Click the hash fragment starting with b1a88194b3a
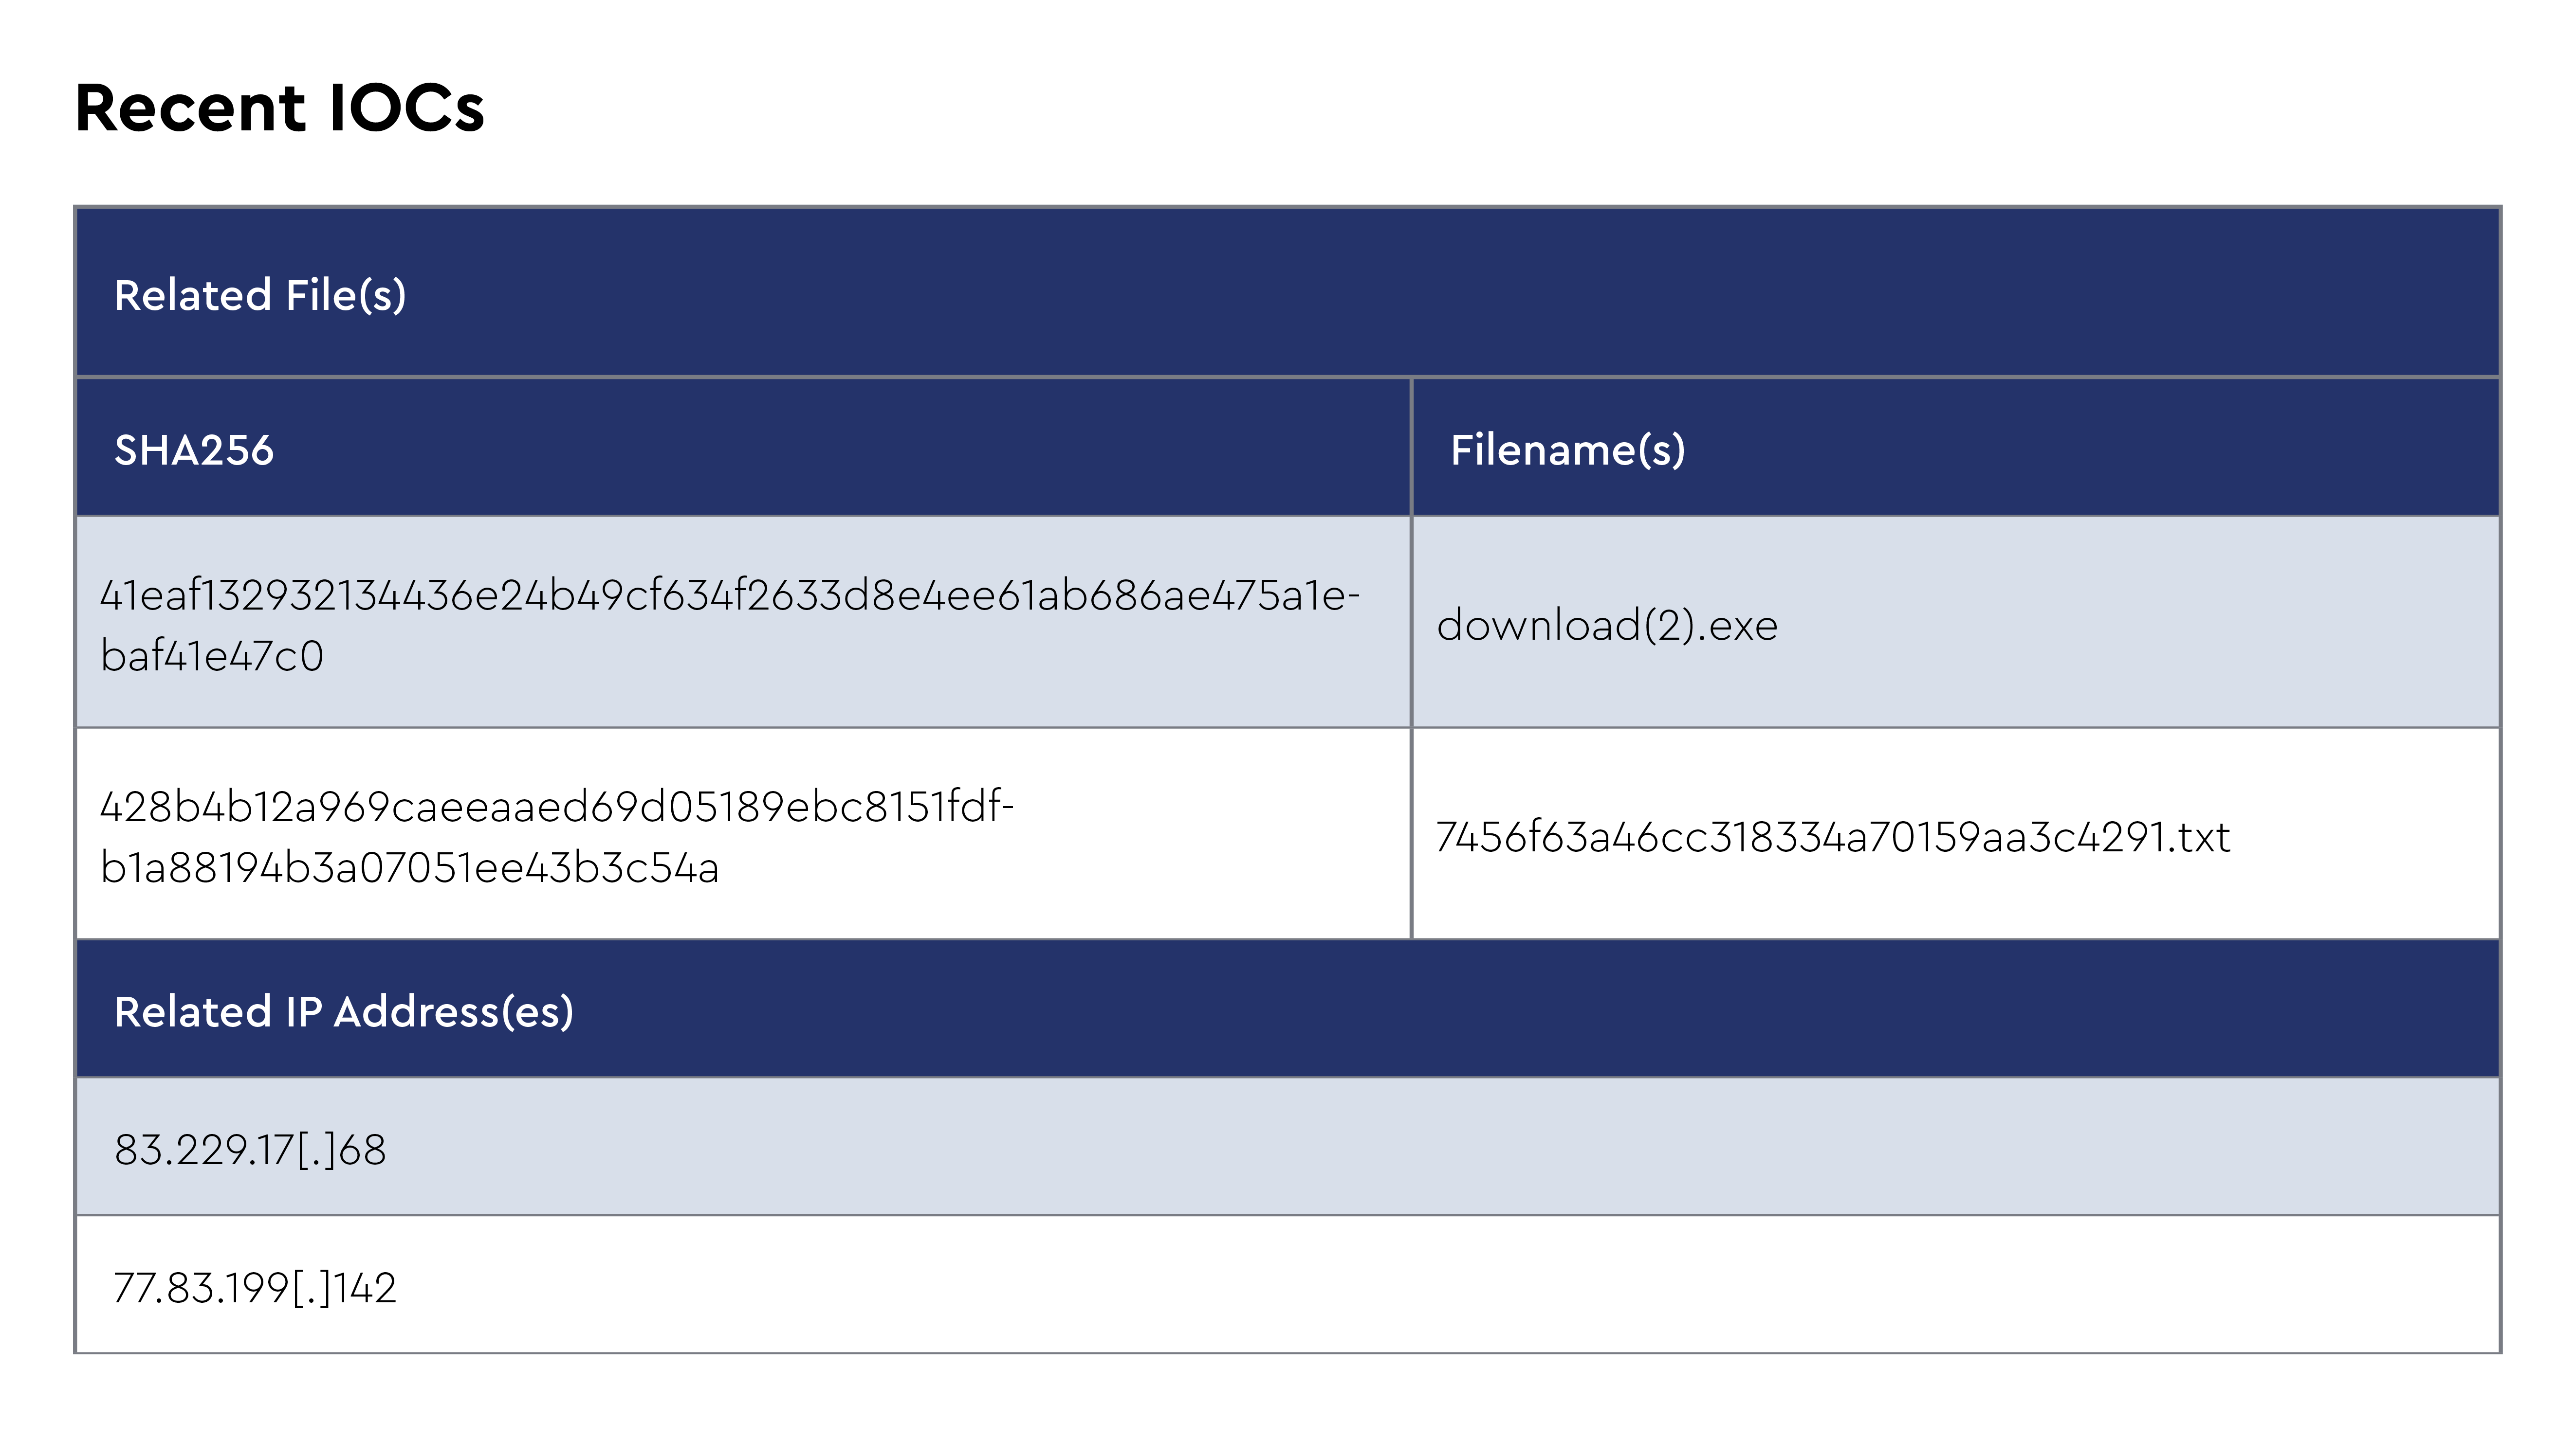 click(410, 868)
